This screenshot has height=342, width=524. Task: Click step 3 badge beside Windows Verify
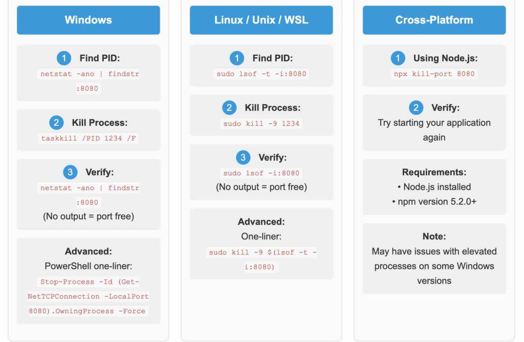[x=70, y=172]
